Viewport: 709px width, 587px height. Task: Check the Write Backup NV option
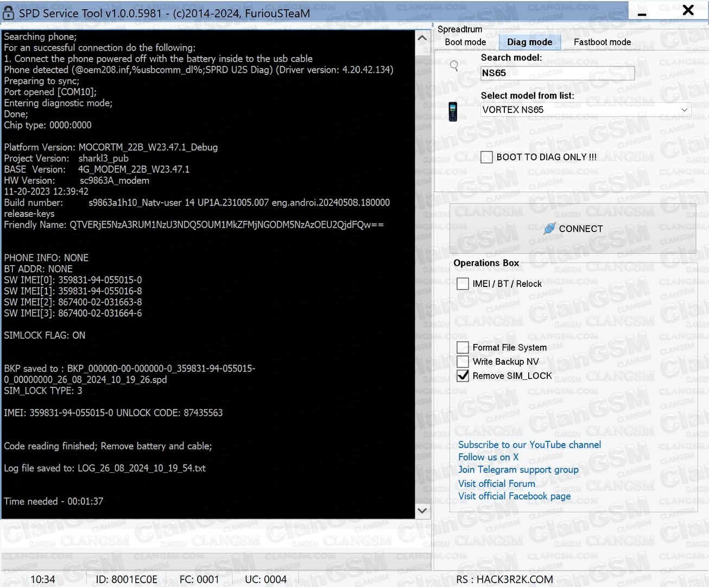[463, 361]
